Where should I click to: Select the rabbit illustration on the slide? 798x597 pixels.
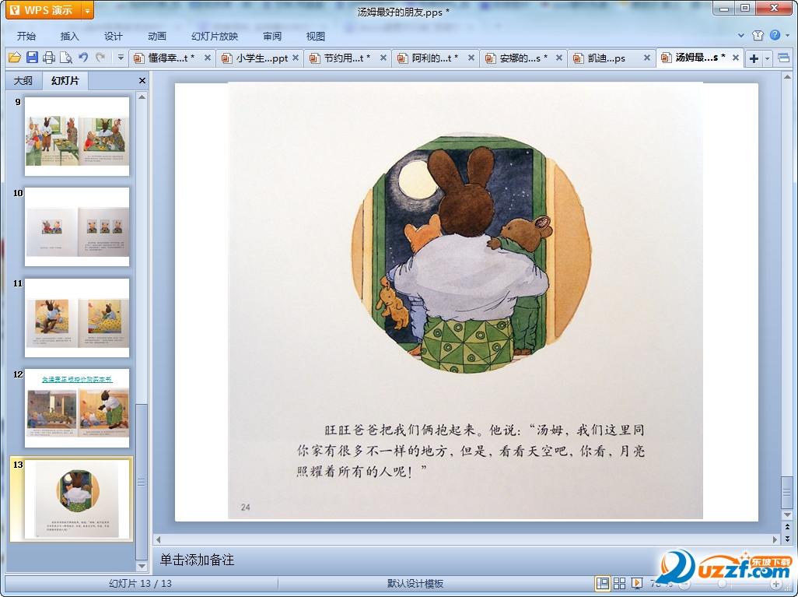point(471,253)
